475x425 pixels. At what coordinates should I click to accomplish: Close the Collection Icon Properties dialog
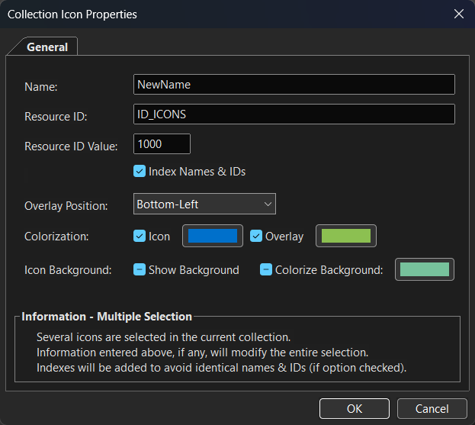pyautogui.click(x=459, y=14)
